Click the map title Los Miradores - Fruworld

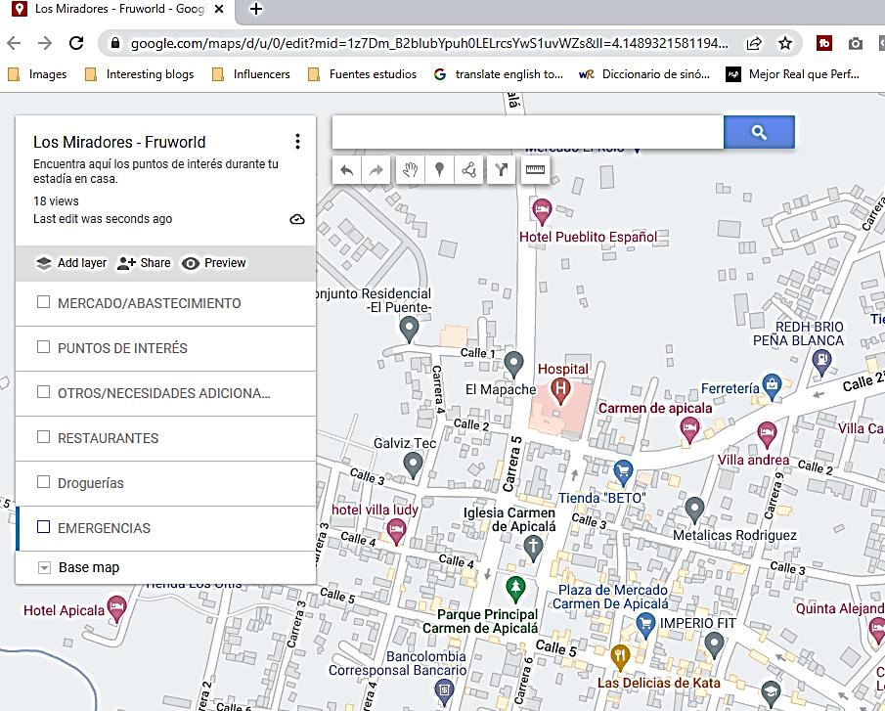tap(119, 142)
